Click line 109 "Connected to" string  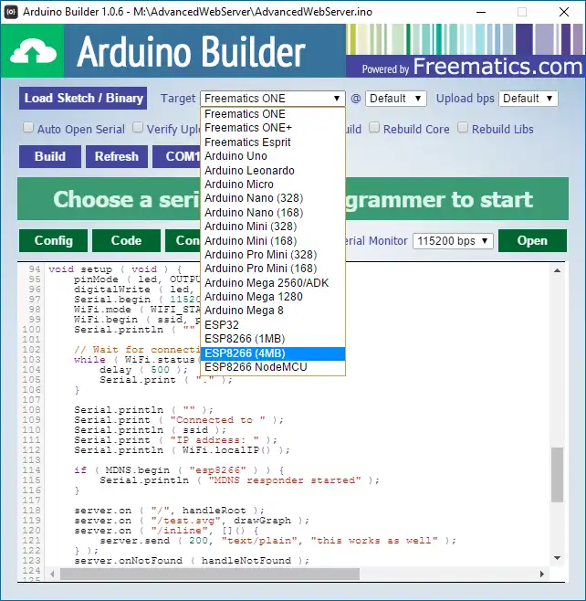[x=217, y=420]
